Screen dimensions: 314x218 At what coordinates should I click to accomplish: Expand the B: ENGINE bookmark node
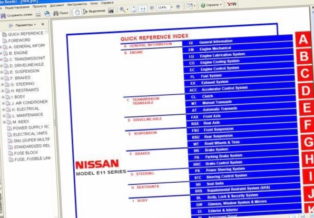(x=1, y=54)
